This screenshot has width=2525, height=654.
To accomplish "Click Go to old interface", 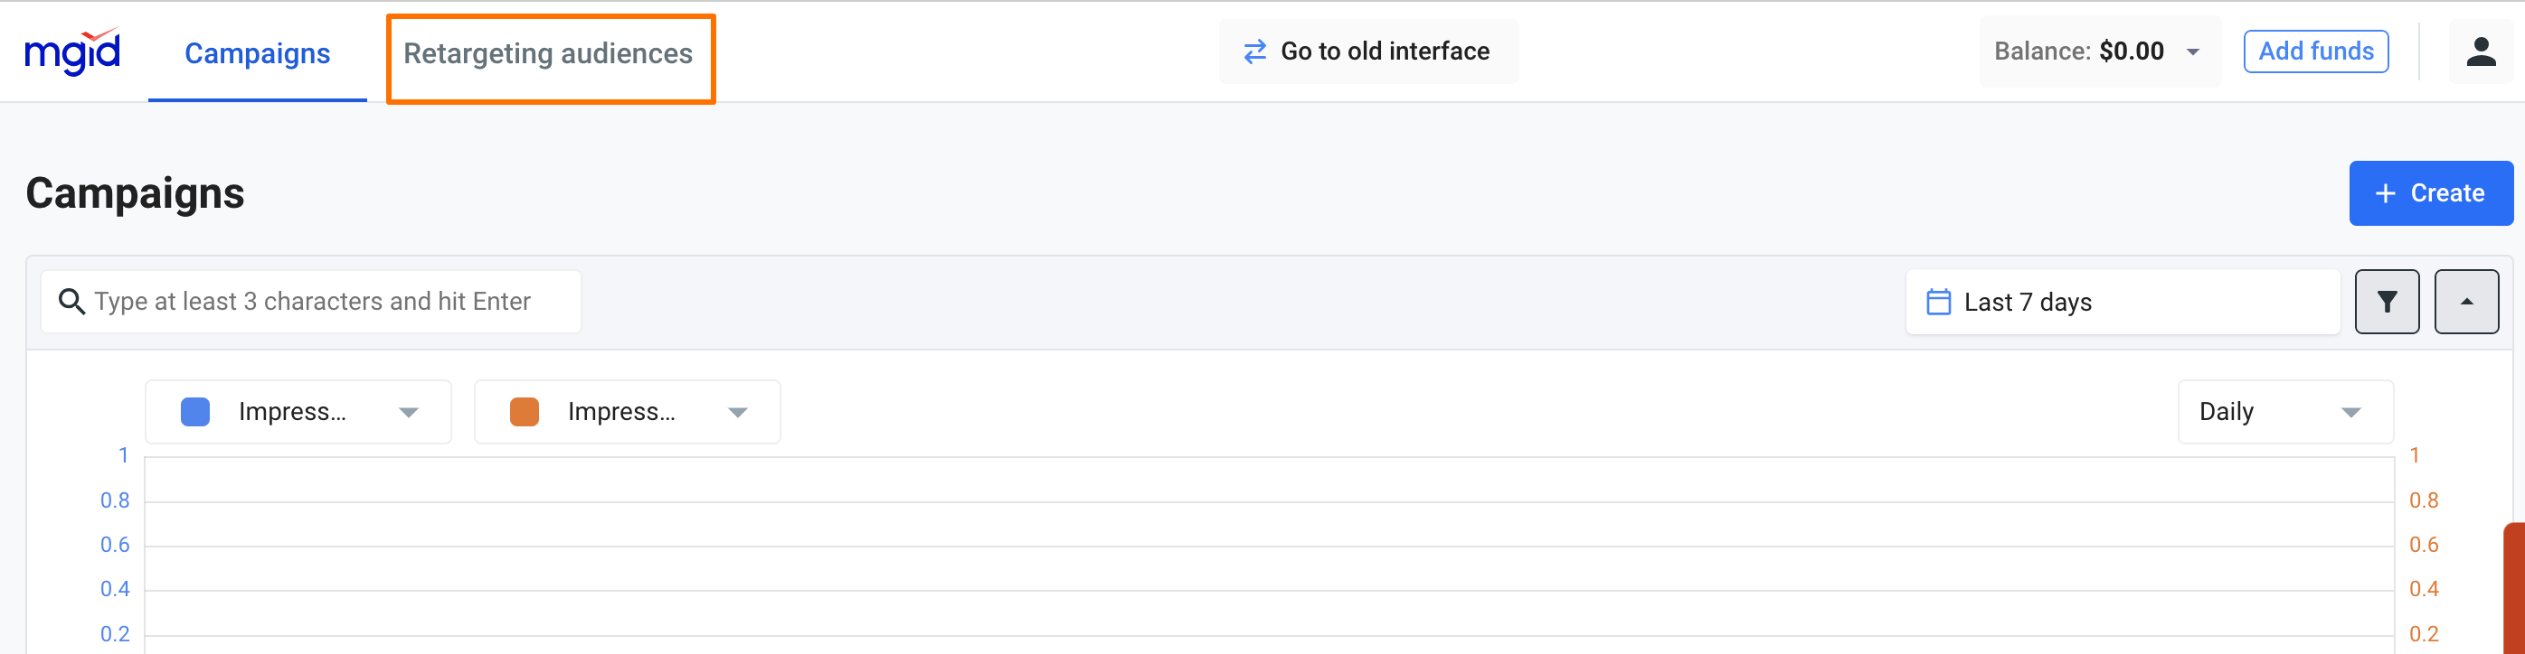I will (x=1384, y=51).
